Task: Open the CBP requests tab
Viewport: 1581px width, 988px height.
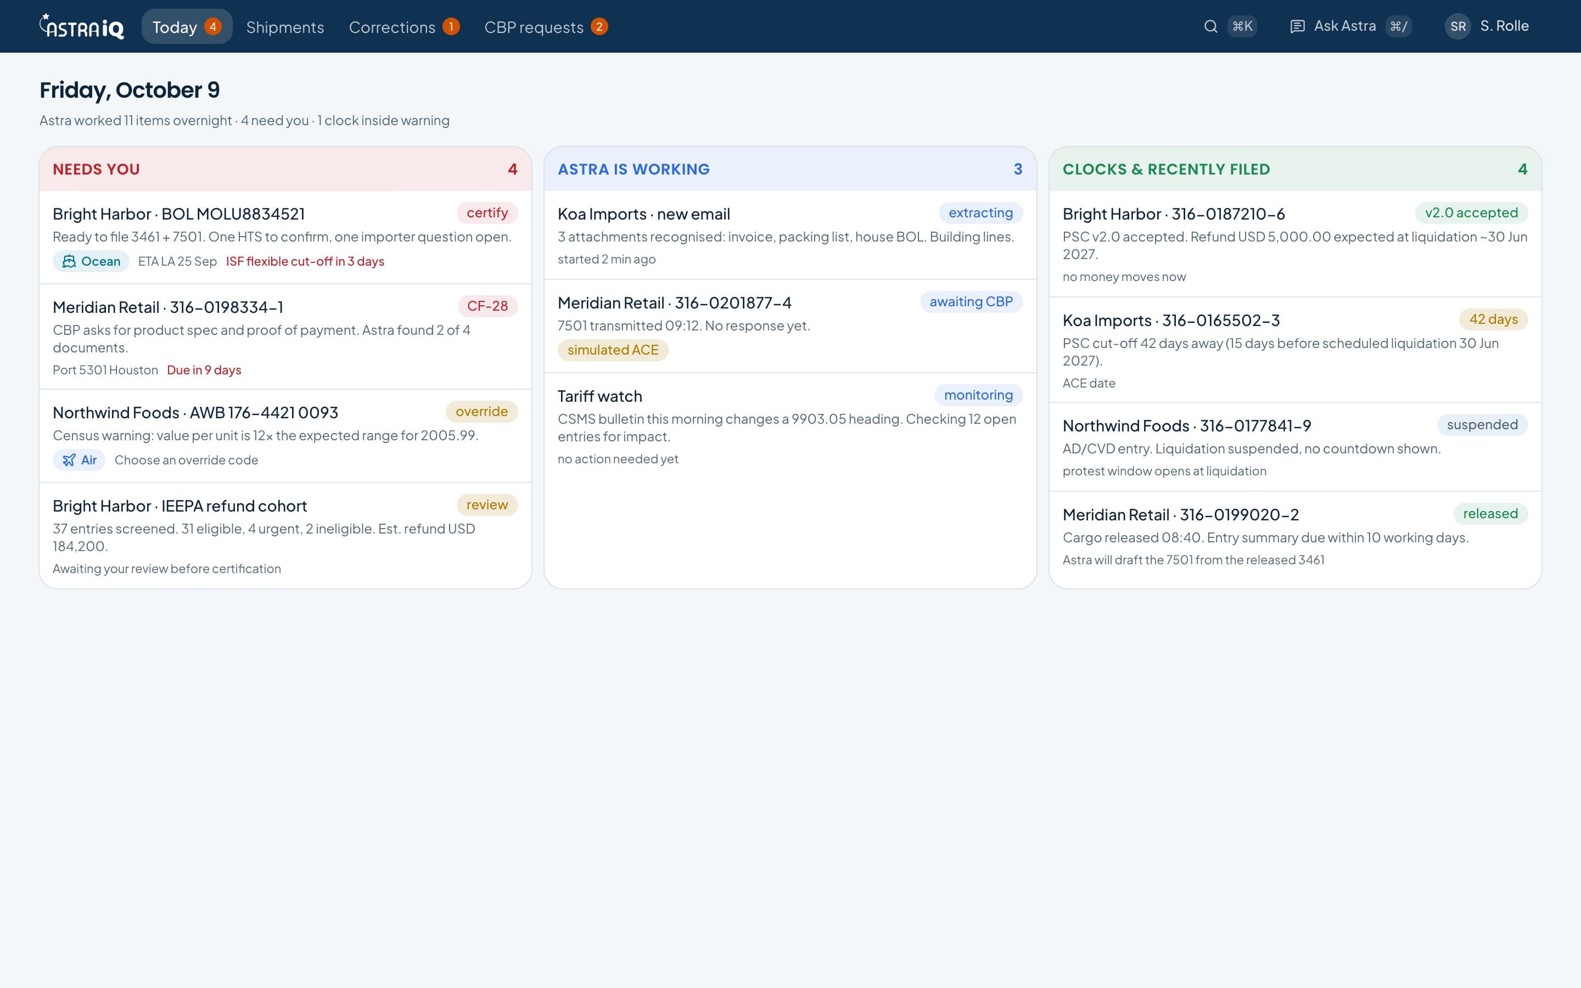Action: [546, 27]
